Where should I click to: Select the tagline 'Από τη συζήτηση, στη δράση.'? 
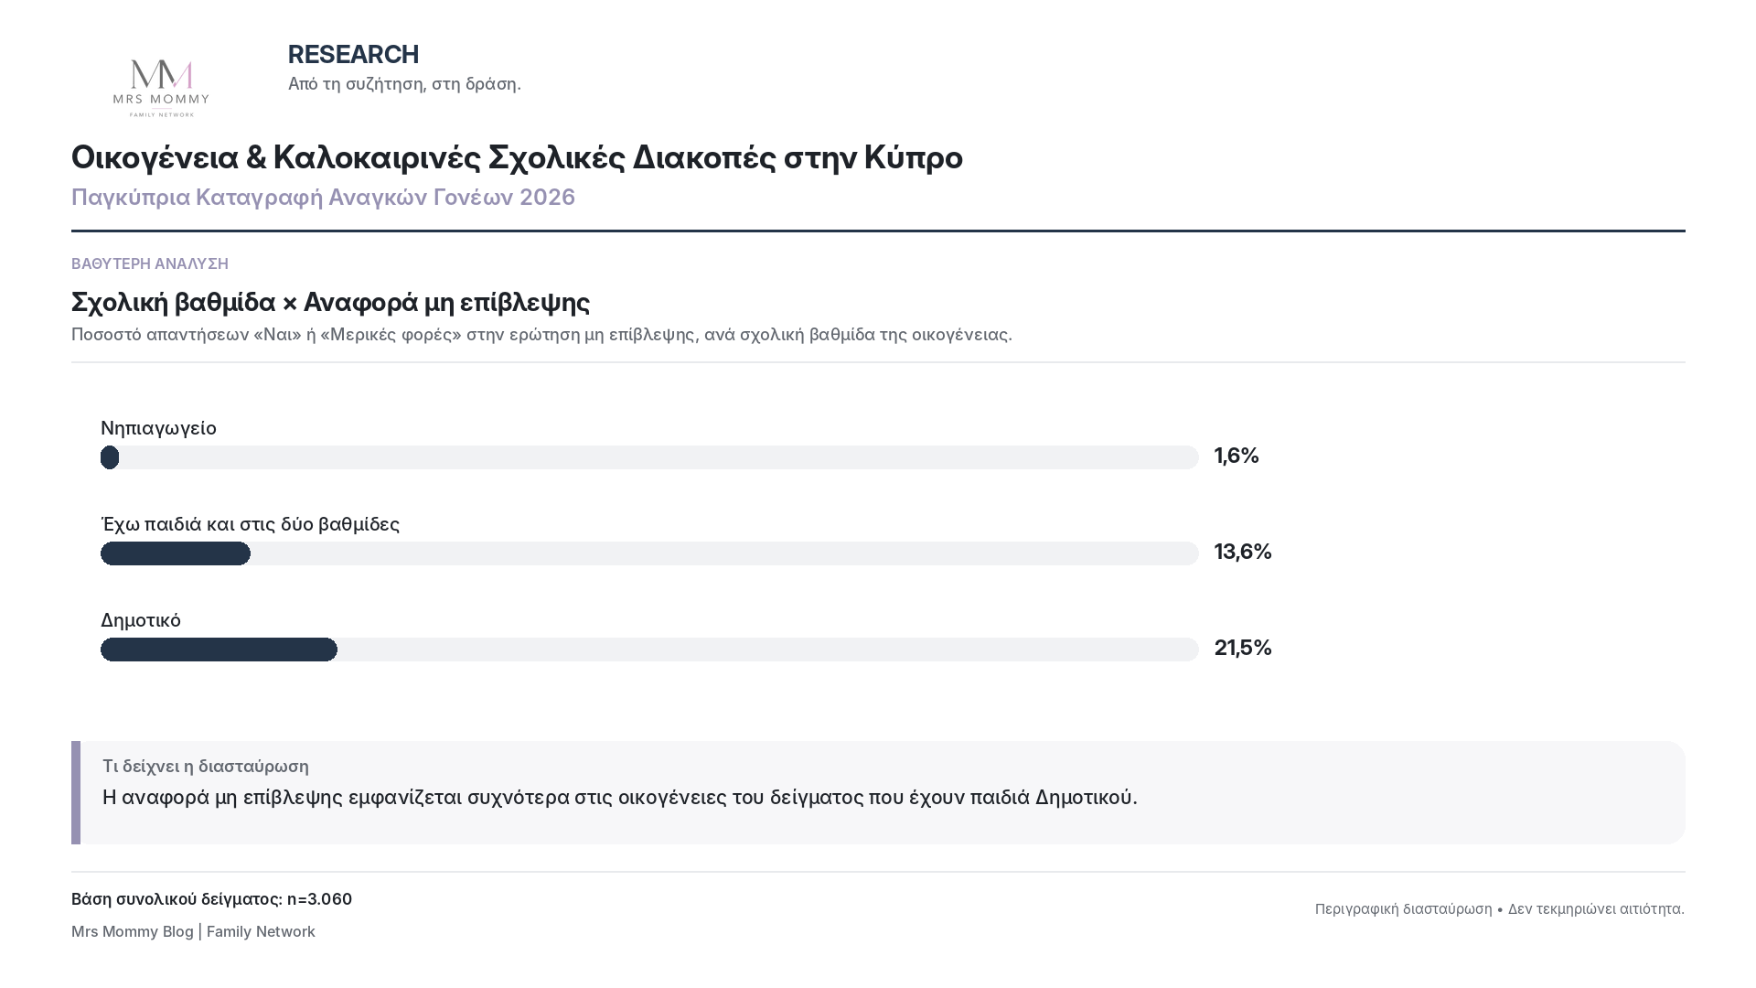point(404,84)
